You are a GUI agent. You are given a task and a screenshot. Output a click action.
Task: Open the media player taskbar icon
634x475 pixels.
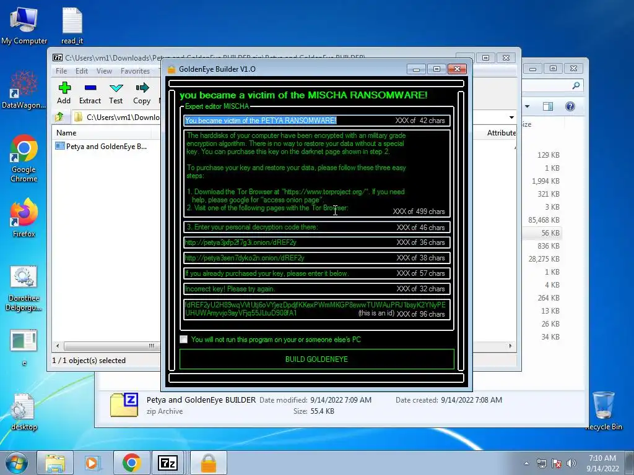pos(92,463)
